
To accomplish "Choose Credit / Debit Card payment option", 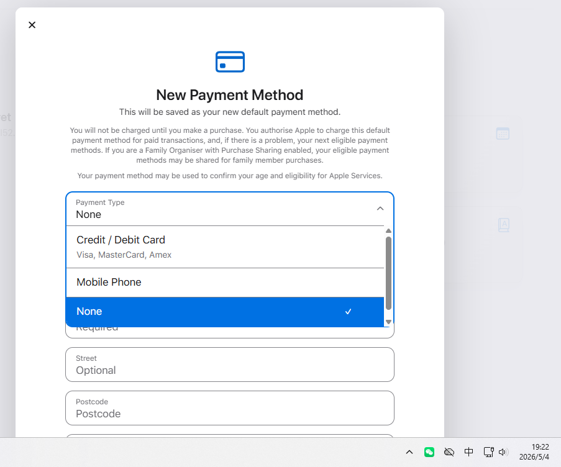I will click(x=225, y=247).
